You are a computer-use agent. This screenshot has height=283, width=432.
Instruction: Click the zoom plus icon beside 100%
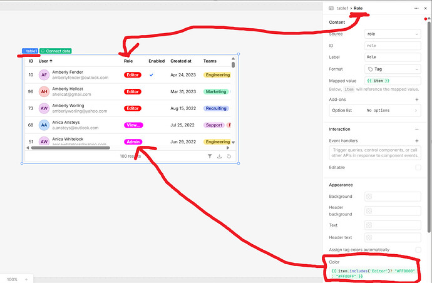point(26,279)
